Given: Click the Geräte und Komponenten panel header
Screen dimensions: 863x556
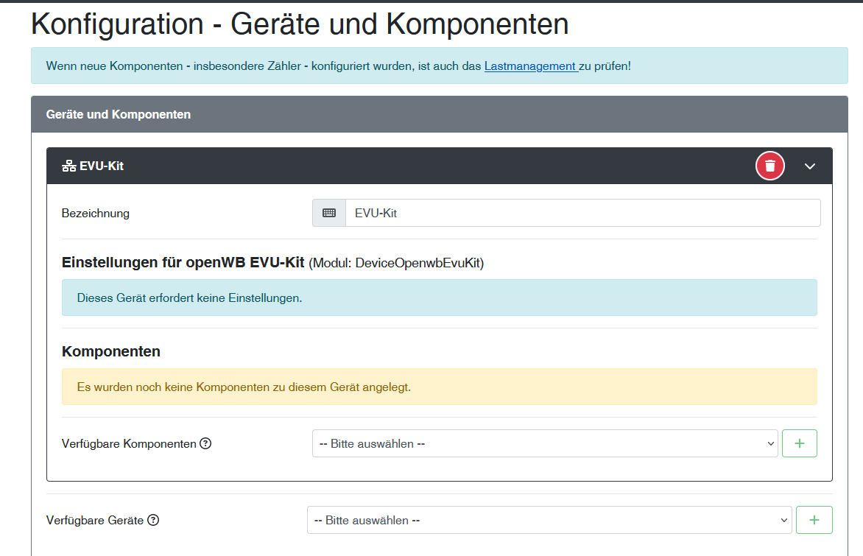Looking at the screenshot, I should [119, 114].
